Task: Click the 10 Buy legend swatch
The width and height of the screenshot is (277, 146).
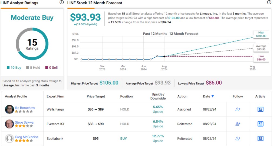Action: coord(8,68)
